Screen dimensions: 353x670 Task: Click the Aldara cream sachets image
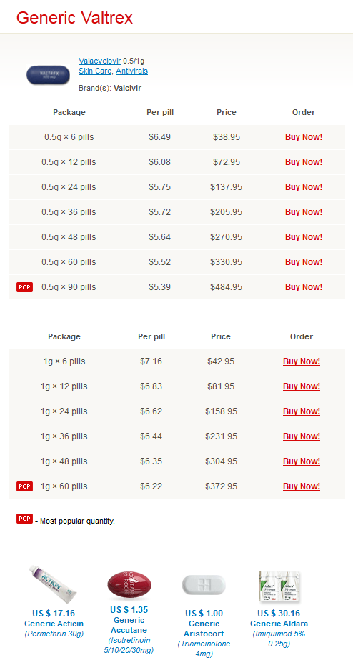pyautogui.click(x=279, y=586)
